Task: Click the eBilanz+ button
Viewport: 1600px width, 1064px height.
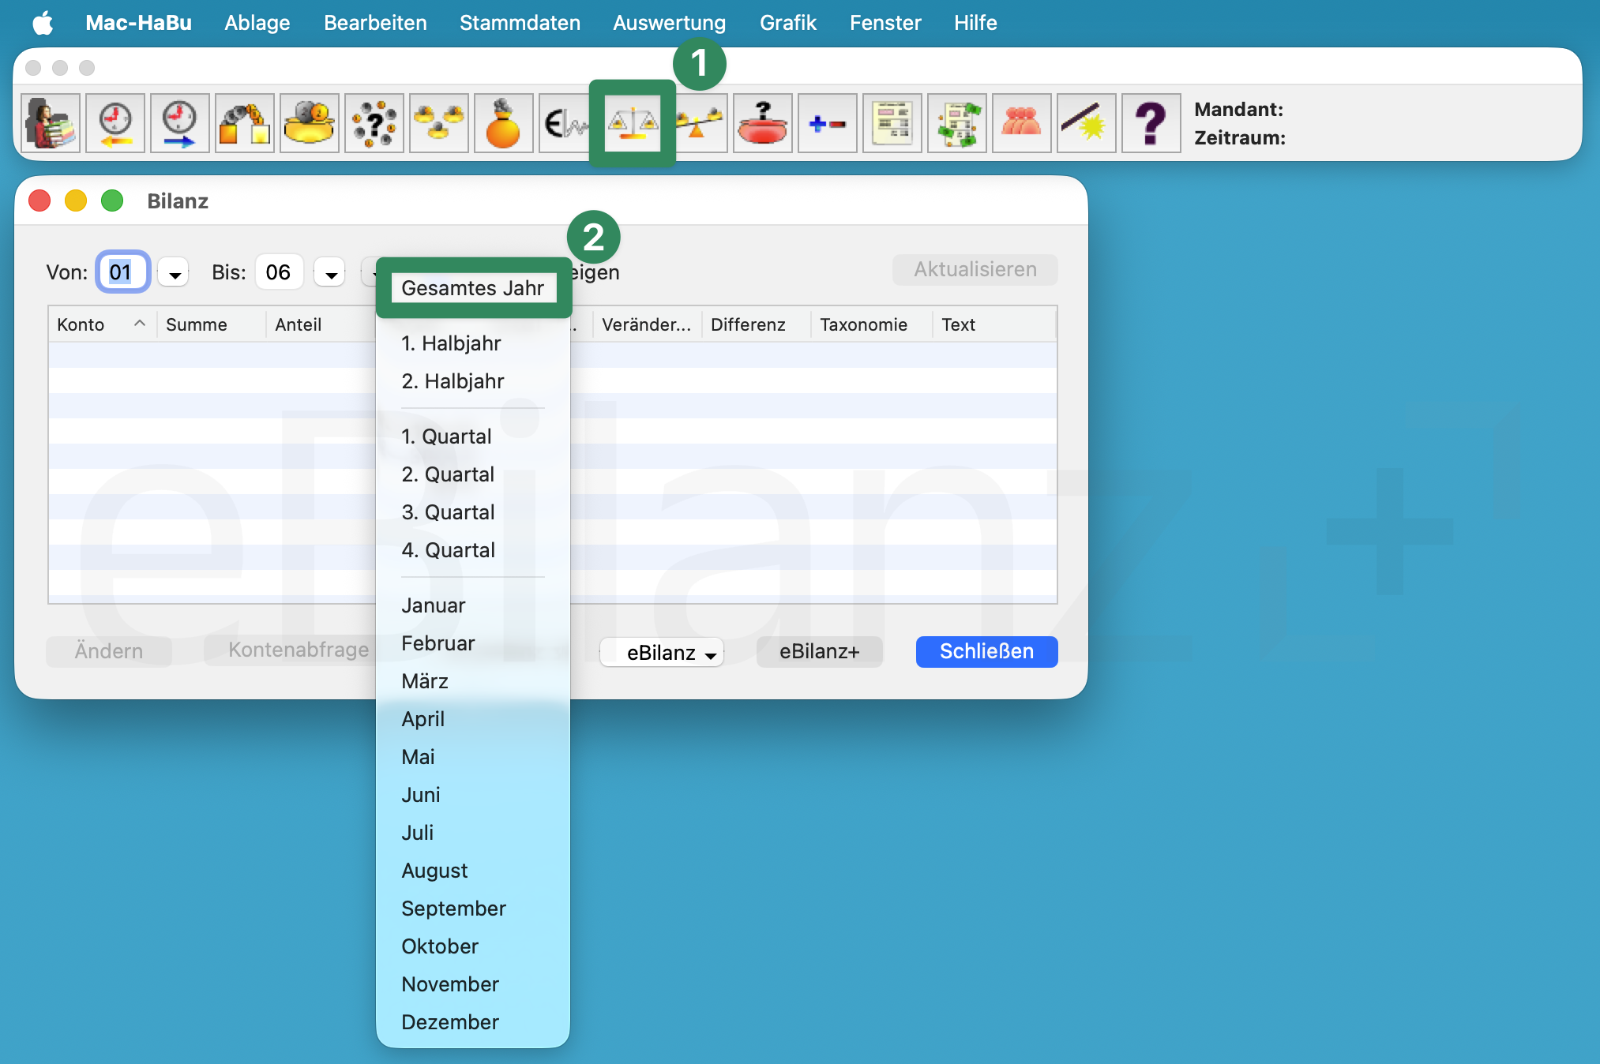Action: [819, 652]
